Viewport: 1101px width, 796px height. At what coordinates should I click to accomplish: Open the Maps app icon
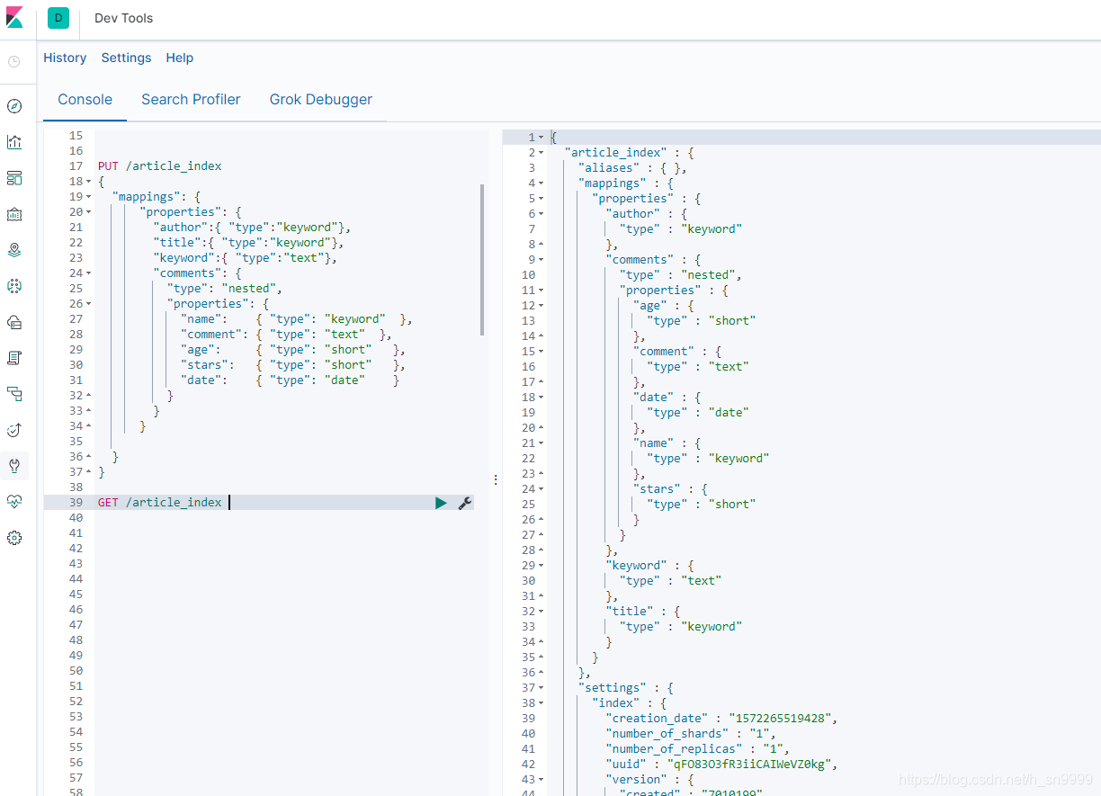(13, 250)
